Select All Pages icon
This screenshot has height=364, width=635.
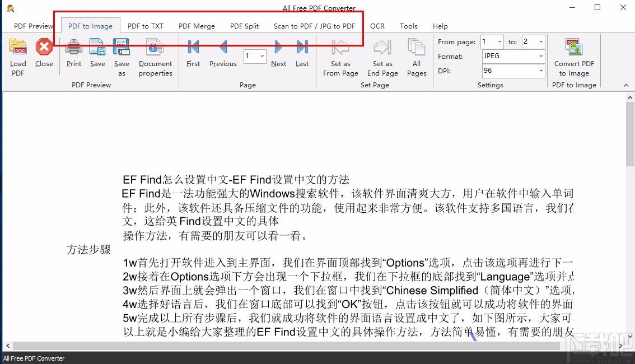point(416,47)
